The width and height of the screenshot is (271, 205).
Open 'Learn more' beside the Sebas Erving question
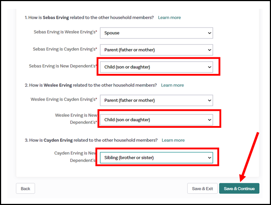point(169,18)
